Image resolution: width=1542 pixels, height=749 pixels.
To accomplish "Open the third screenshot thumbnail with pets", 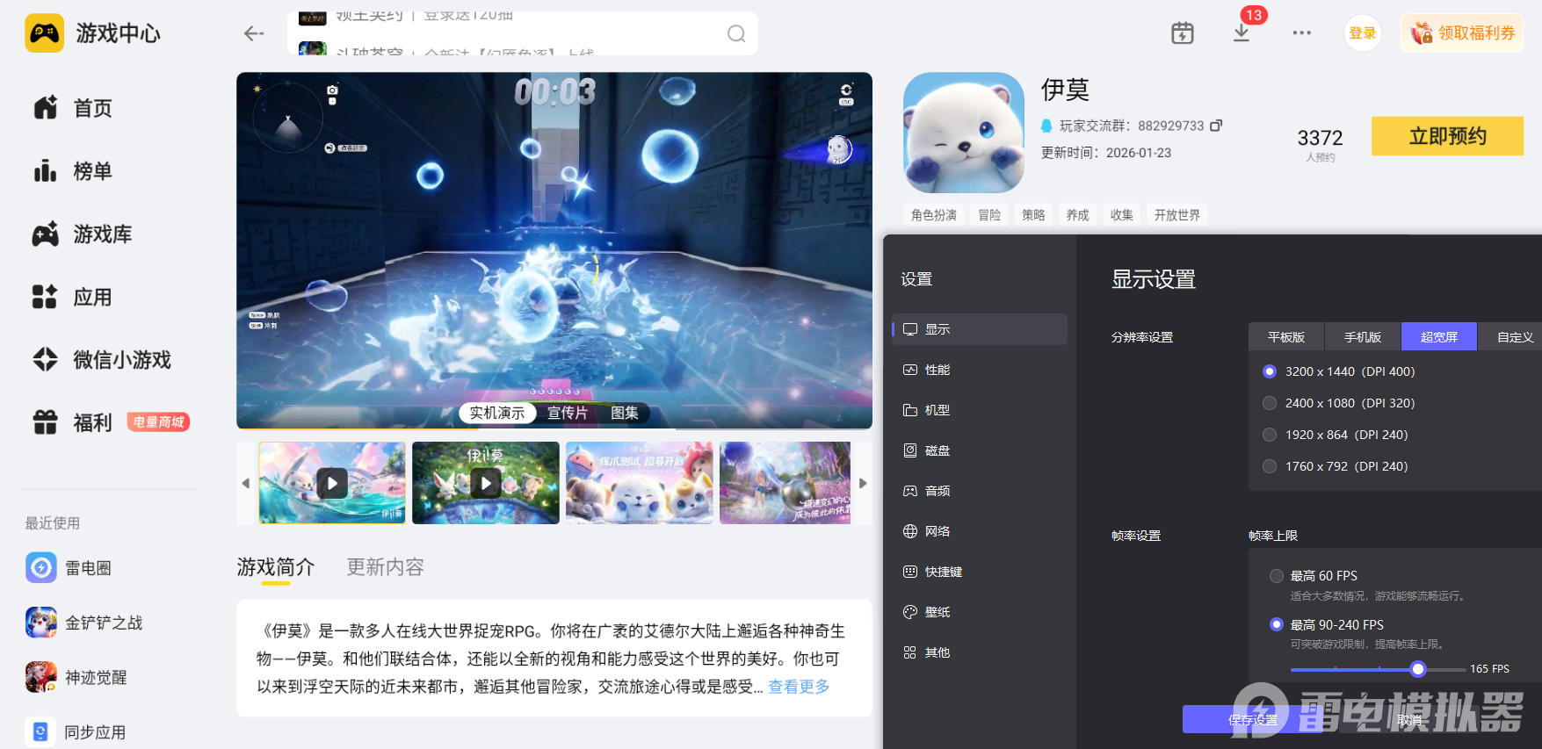I will pyautogui.click(x=640, y=483).
